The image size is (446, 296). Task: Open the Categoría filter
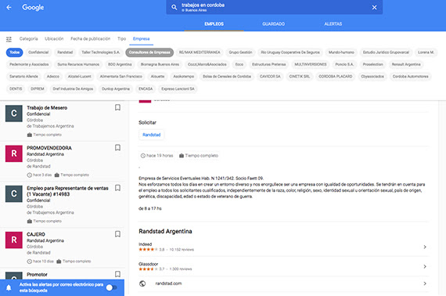tap(28, 38)
